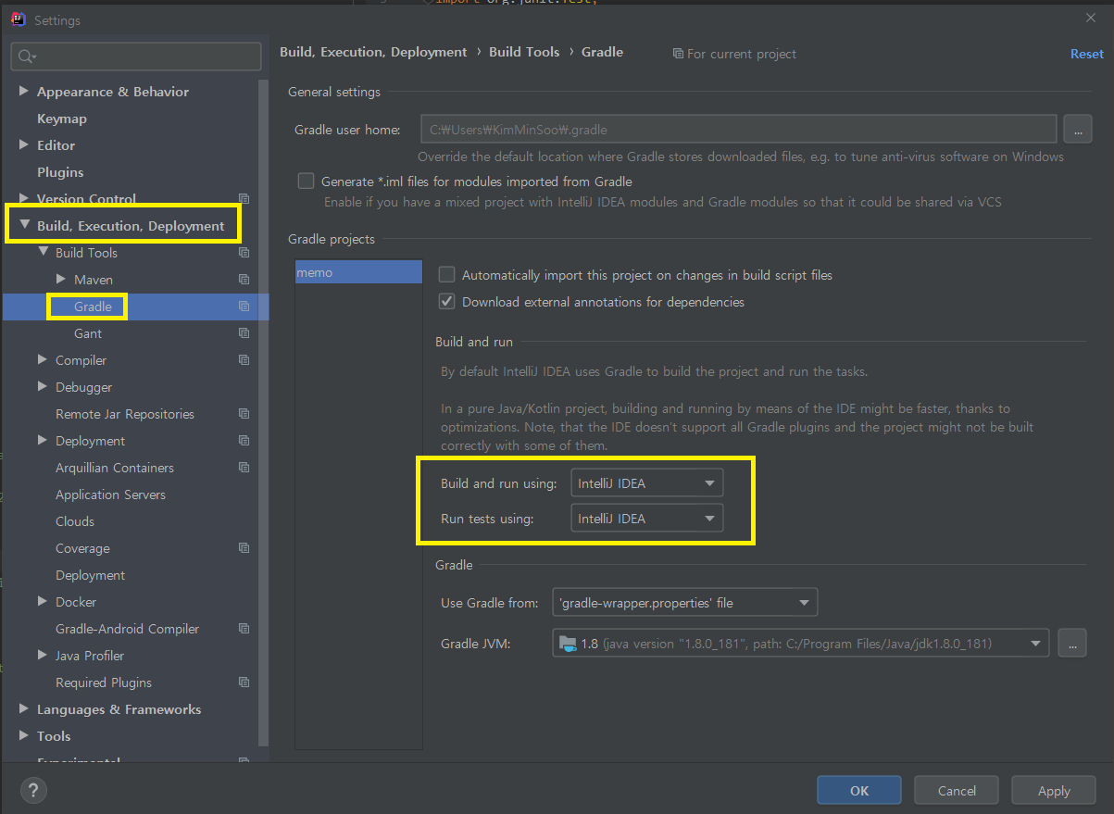Click project-level icon beside Compiler
1114x814 pixels.
pos(244,360)
